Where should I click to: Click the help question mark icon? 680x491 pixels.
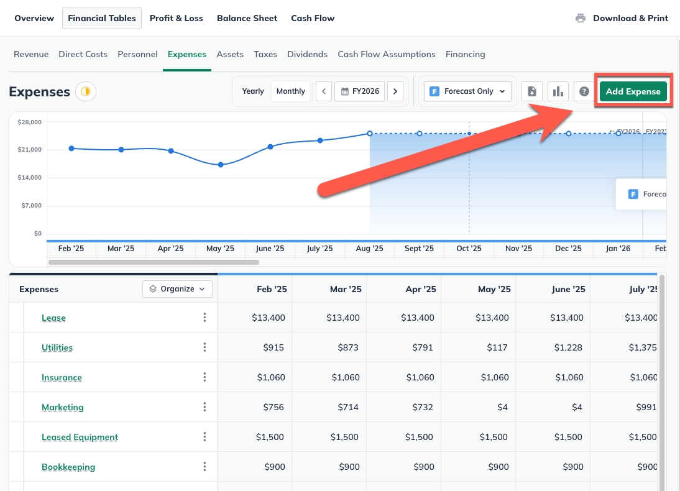pos(584,91)
